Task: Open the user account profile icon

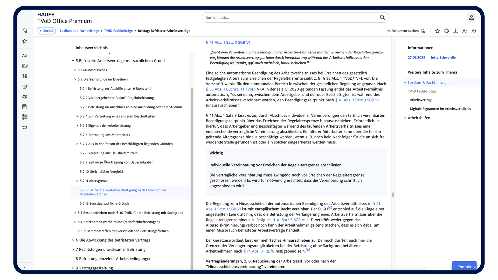Action: (x=471, y=18)
